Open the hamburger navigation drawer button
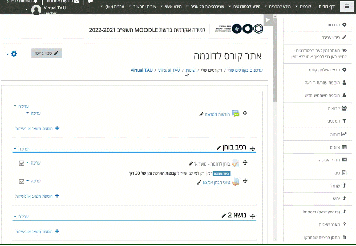 (x=347, y=6)
